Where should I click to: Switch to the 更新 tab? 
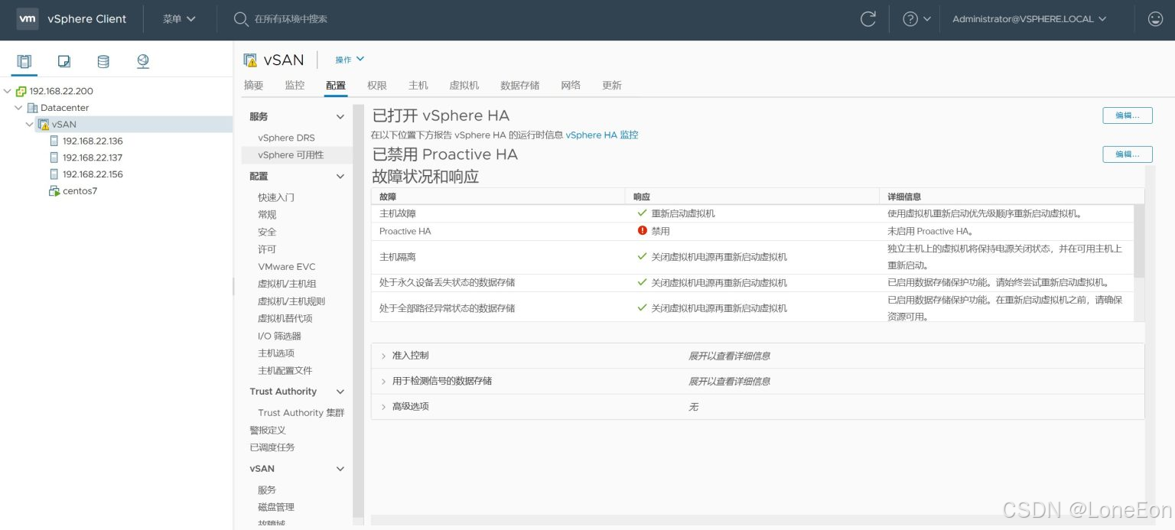pos(612,85)
